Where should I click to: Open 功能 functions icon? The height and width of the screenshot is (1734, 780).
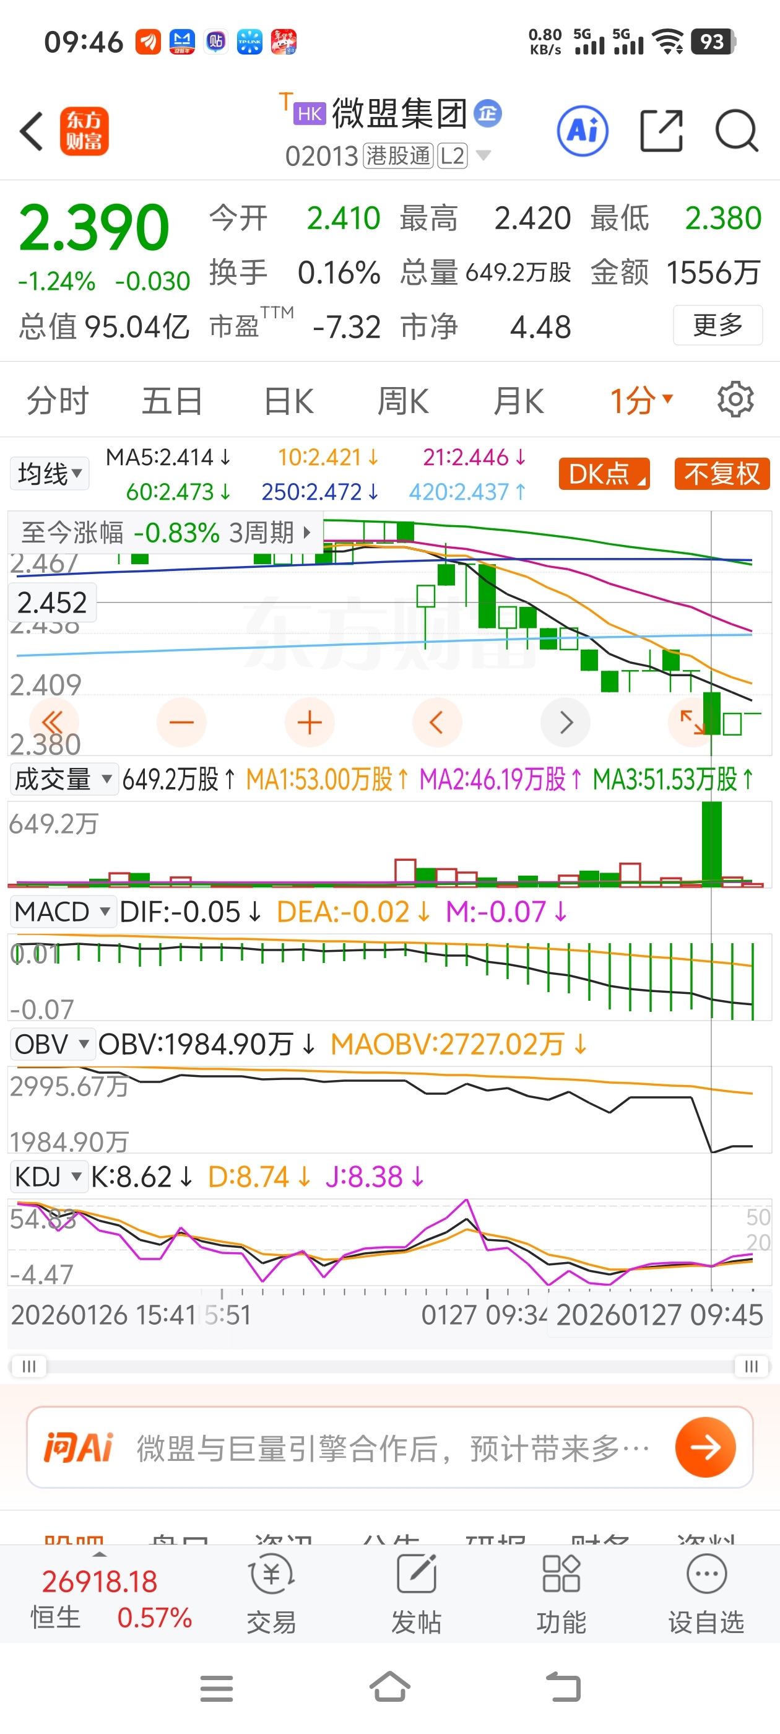click(561, 1593)
